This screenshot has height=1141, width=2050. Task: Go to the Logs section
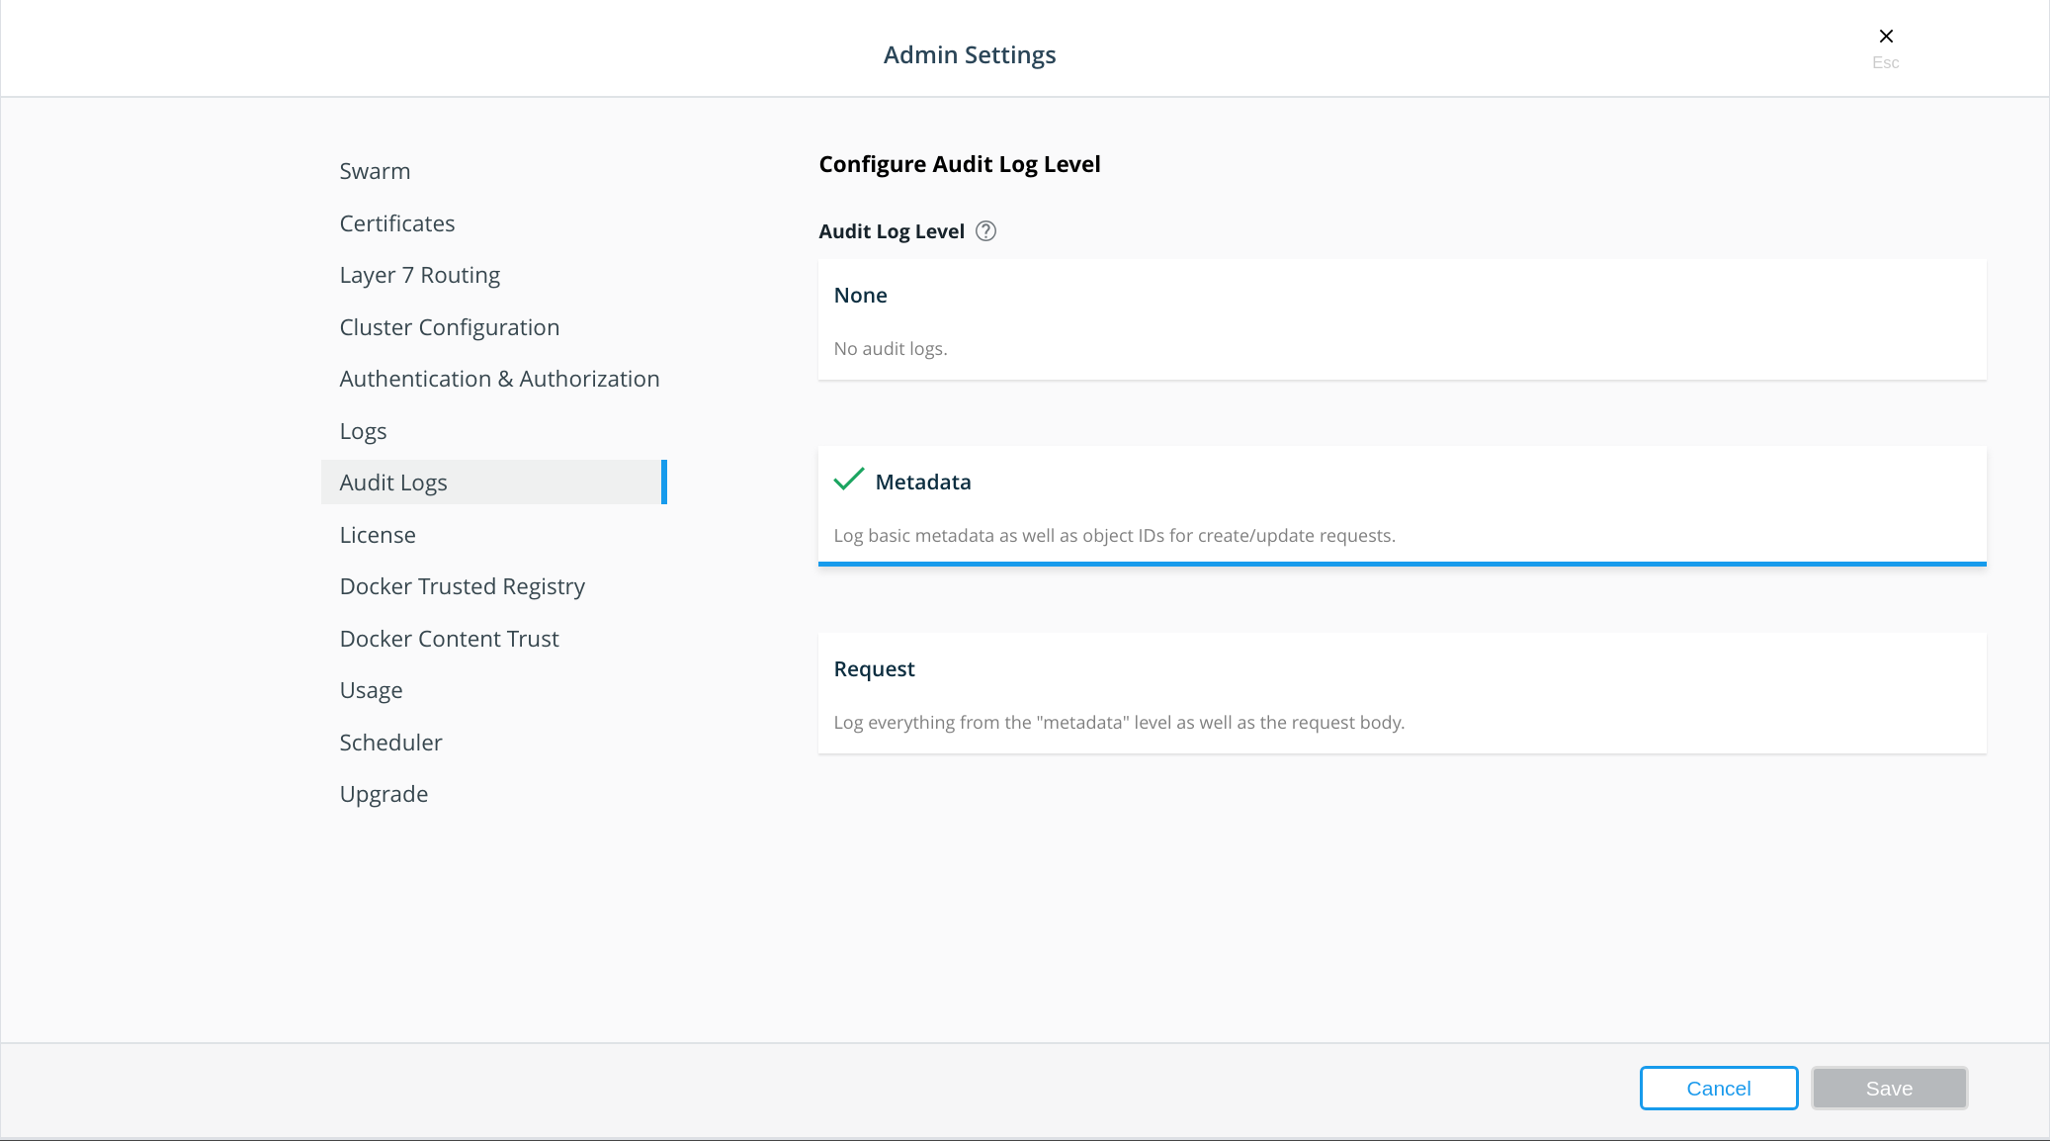point(363,430)
